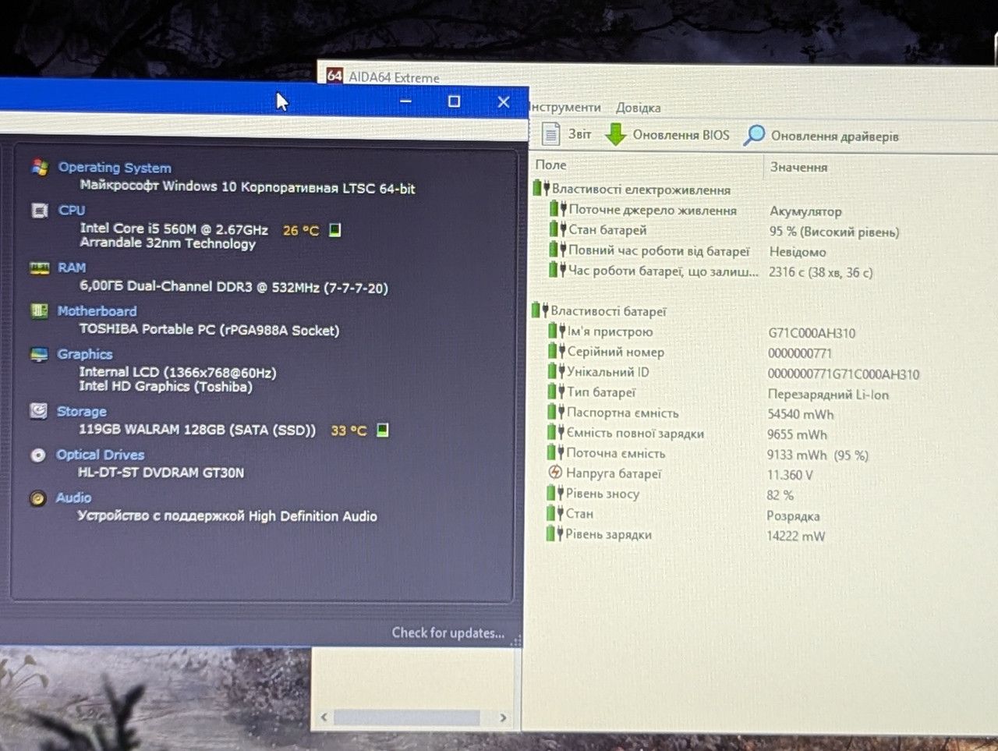Collapse the Властивості електроживлення group
This screenshot has width=998, height=751.
(x=542, y=189)
